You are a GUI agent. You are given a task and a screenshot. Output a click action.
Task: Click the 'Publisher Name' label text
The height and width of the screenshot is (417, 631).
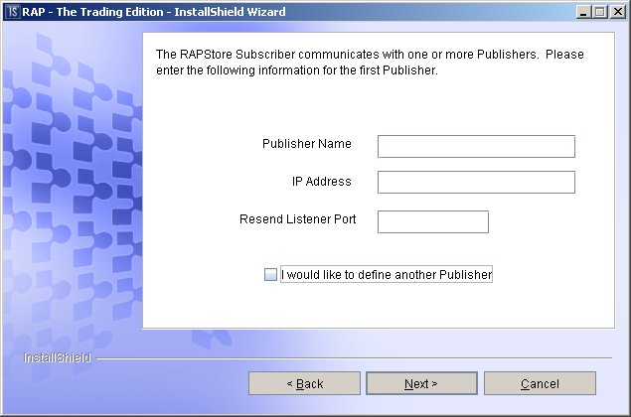[307, 144]
